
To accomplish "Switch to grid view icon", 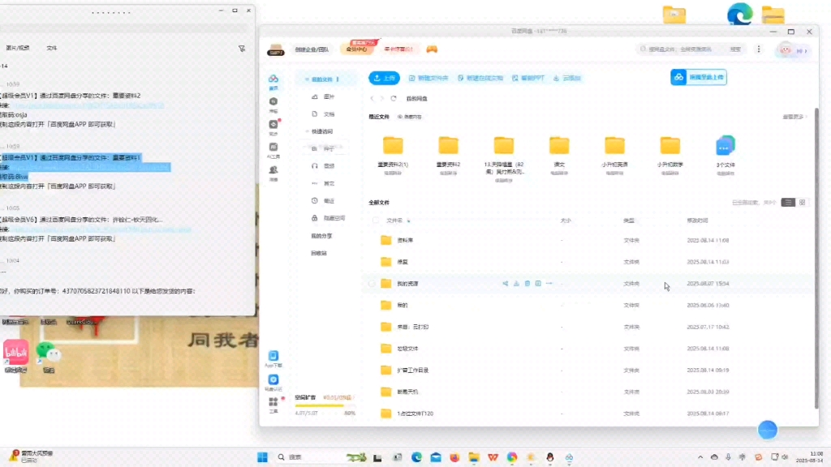I will (x=803, y=202).
